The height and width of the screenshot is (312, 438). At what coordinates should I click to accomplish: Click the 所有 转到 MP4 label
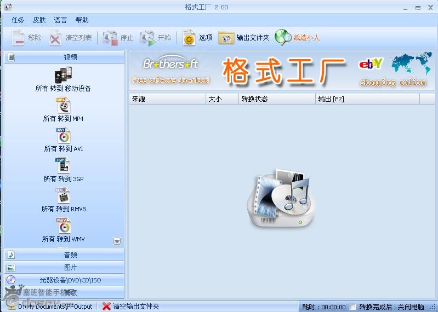tap(63, 118)
